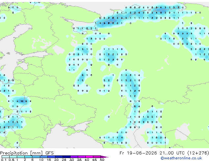The image size is (209, 161).
Task: Select the legend swatch between 20 and 25
Action: pyautogui.click(x=59, y=157)
